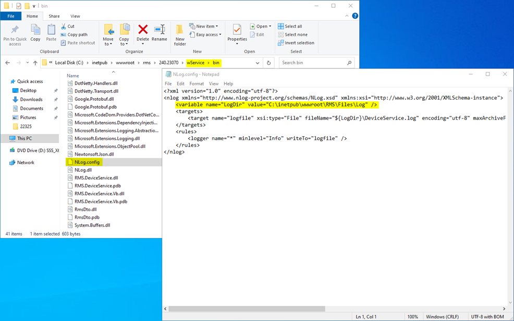Select NLog.config file

pos(87,162)
